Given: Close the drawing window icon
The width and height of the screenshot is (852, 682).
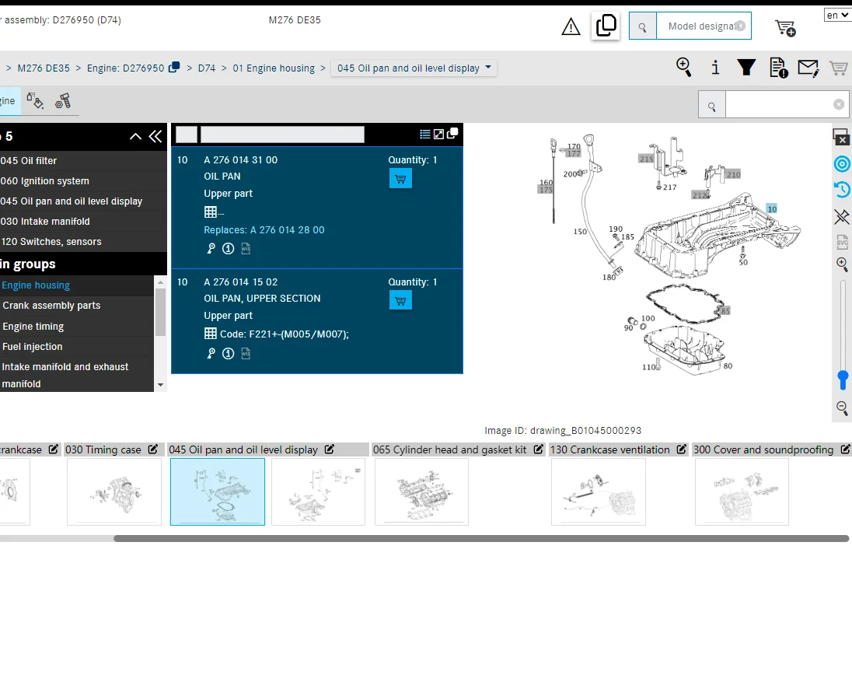Looking at the screenshot, I should pyautogui.click(x=841, y=137).
